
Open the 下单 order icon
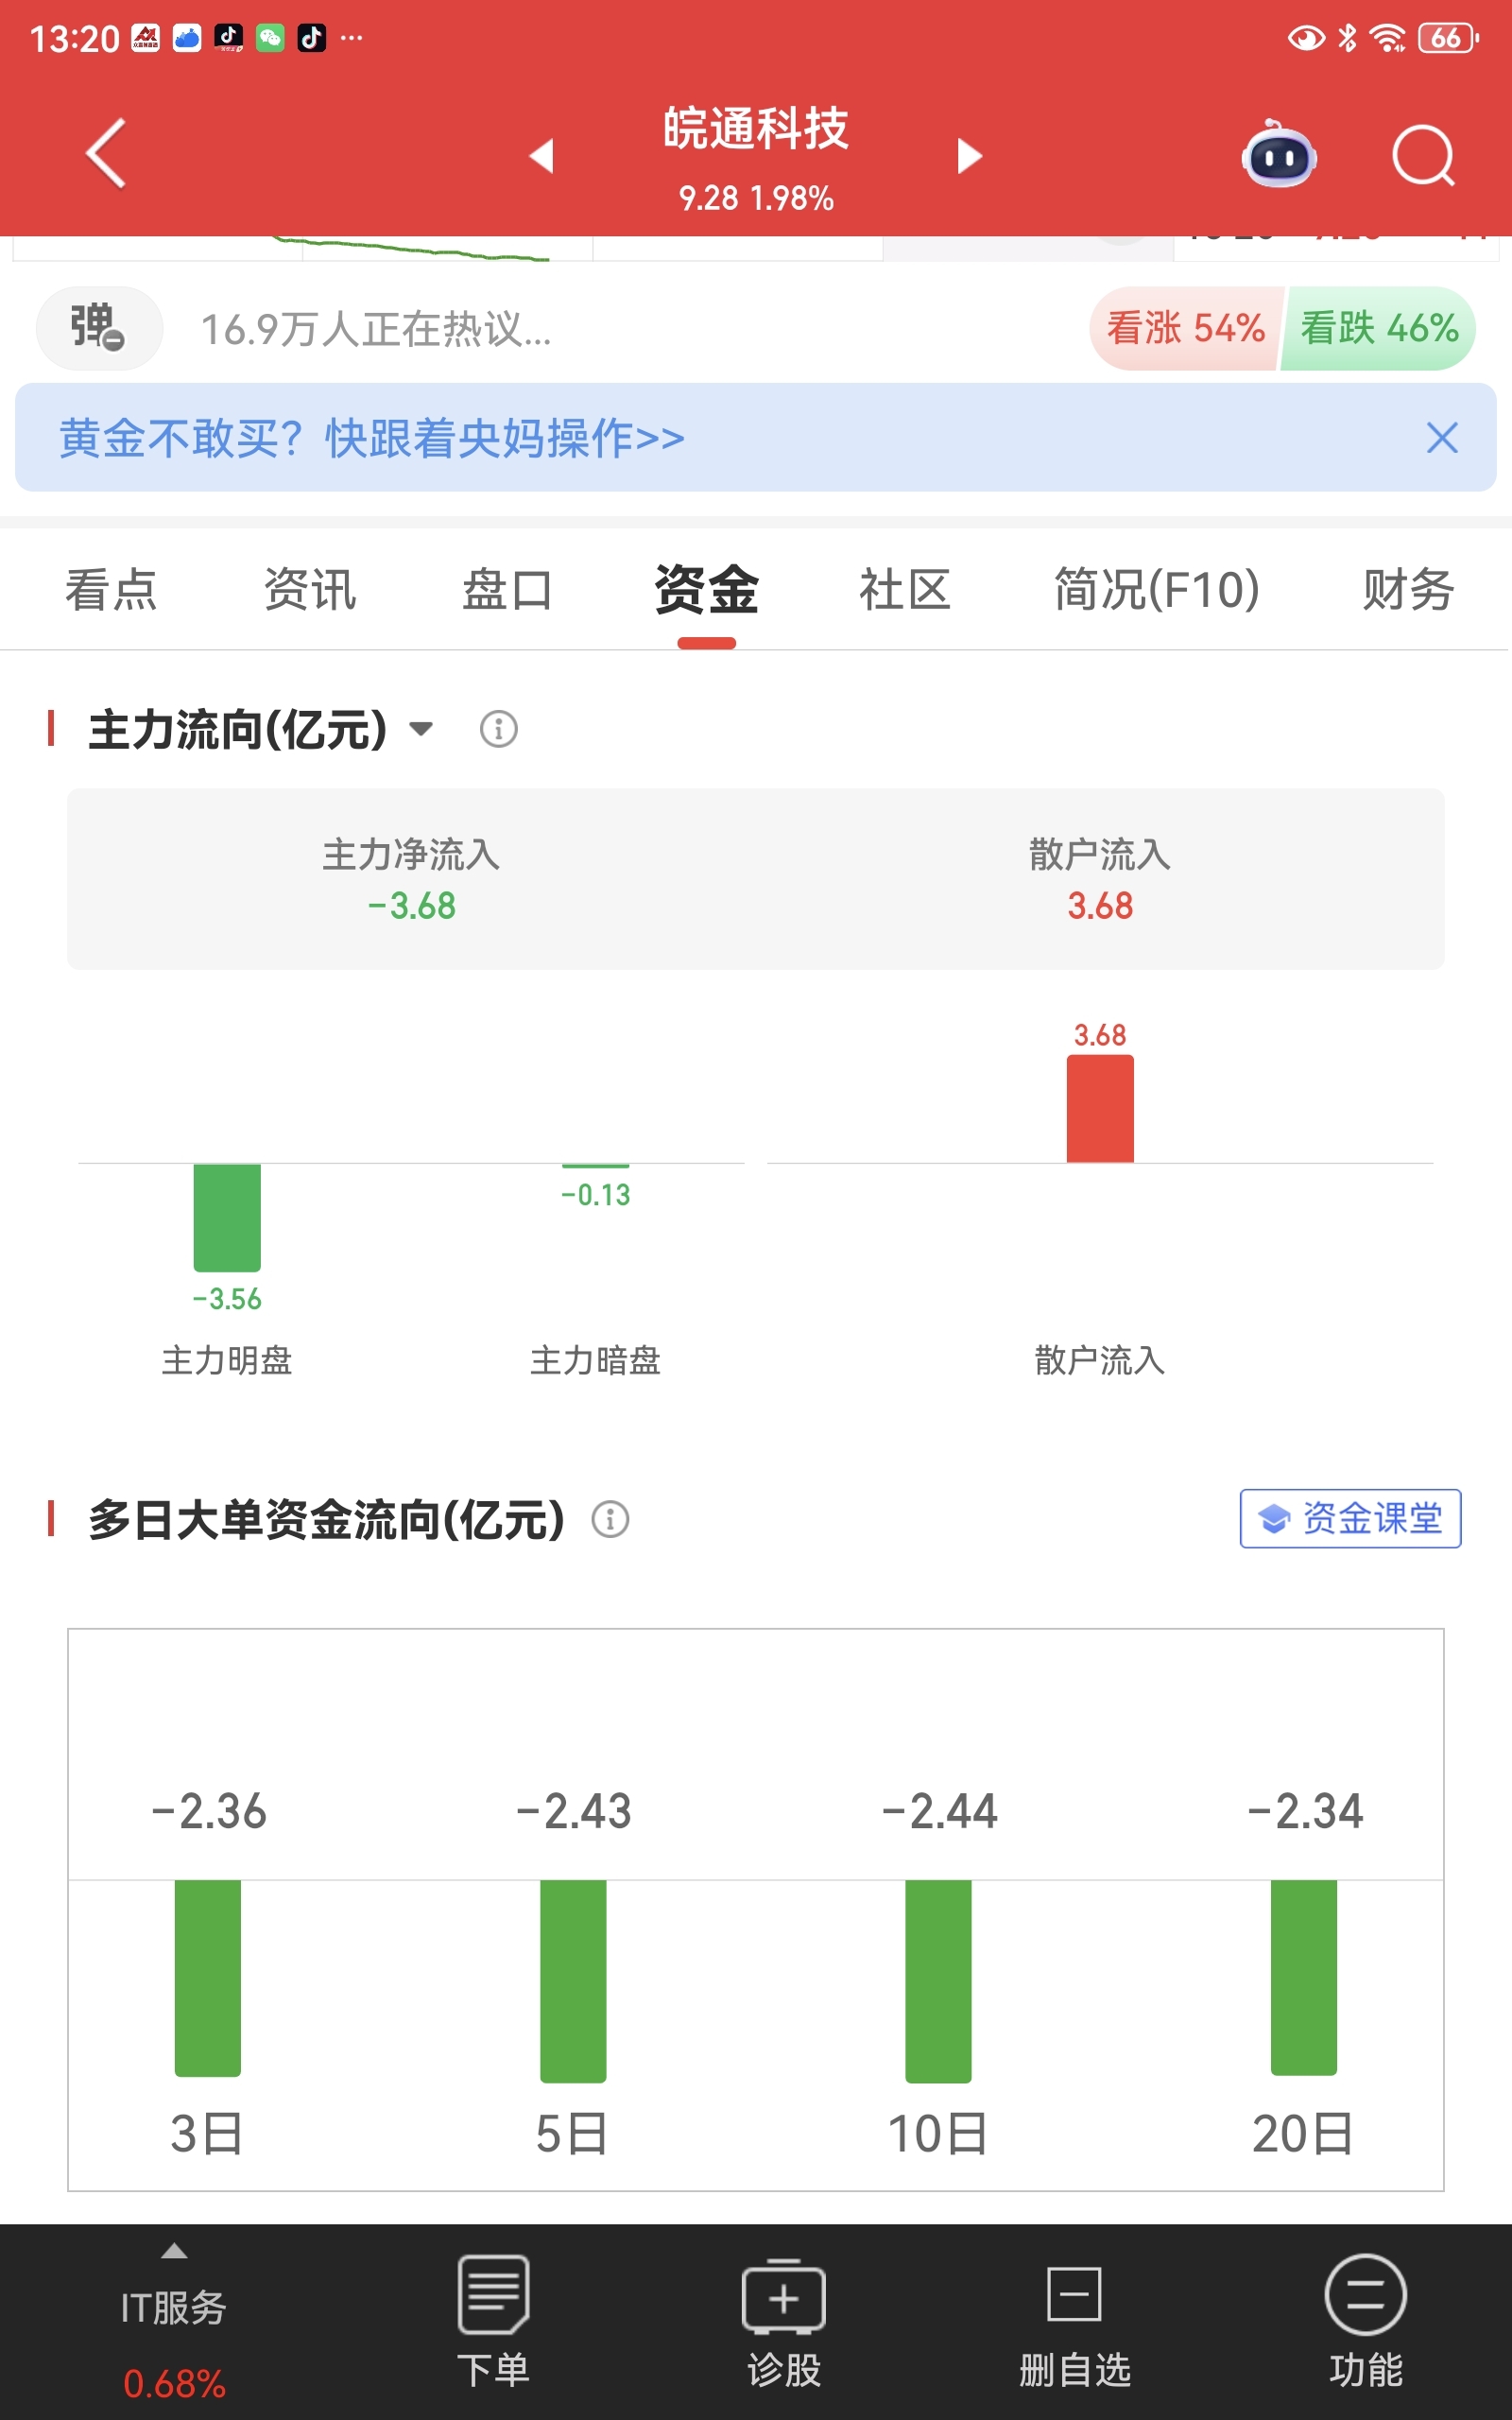[493, 2322]
